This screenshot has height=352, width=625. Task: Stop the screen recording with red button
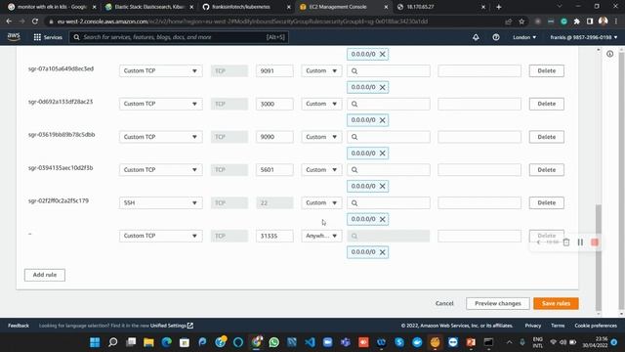coord(595,242)
